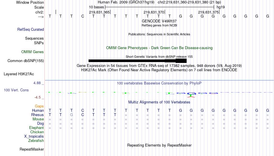Image resolution: width=274 pixels, height=156 pixels.
Task: Click the C base in the Human alignment row
Action: pyautogui.click(x=82, y=110)
